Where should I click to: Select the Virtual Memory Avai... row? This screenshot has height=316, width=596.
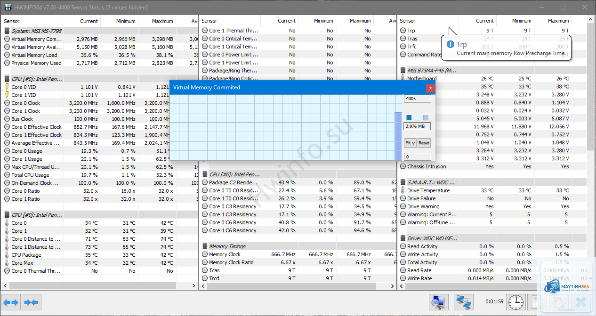click(99, 47)
